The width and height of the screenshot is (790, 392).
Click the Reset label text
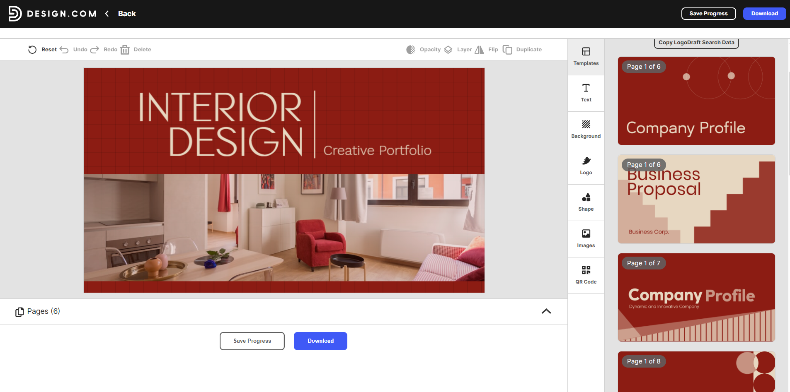pos(49,50)
